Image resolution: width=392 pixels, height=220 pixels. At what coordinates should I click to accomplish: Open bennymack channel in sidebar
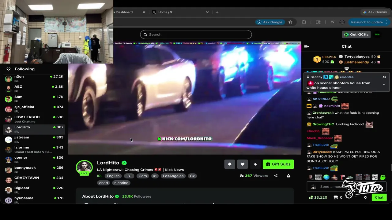tap(34, 169)
